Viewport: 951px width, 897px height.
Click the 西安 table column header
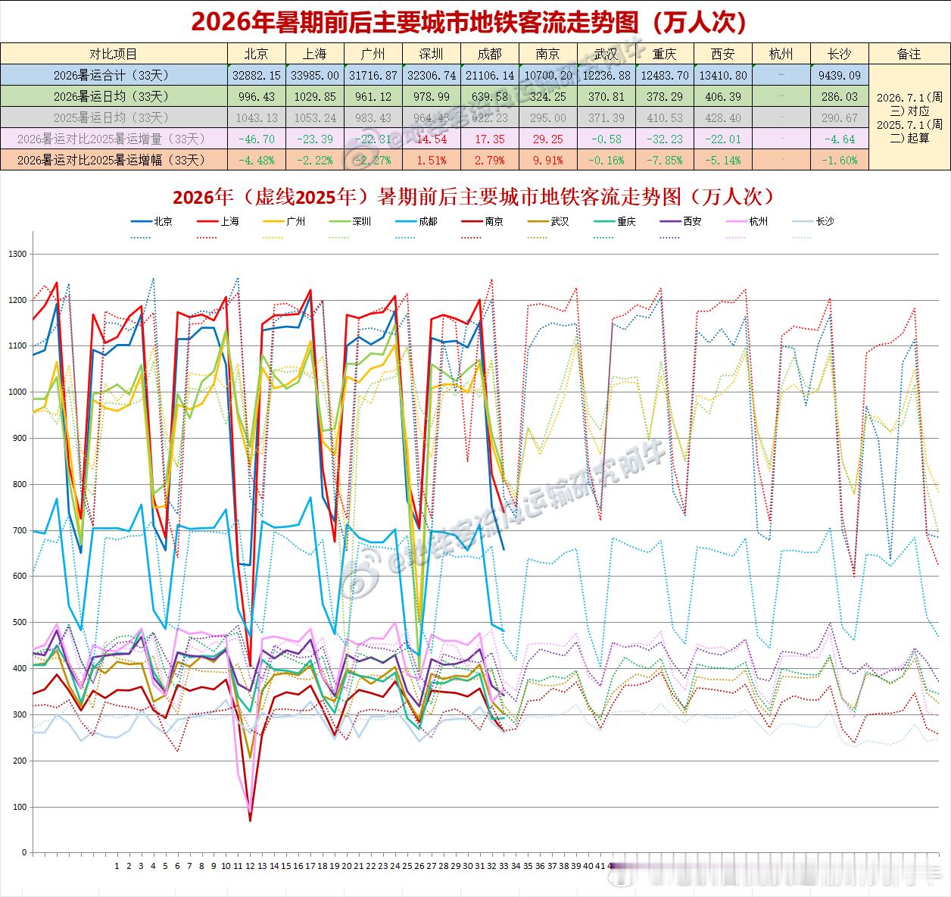(x=723, y=54)
